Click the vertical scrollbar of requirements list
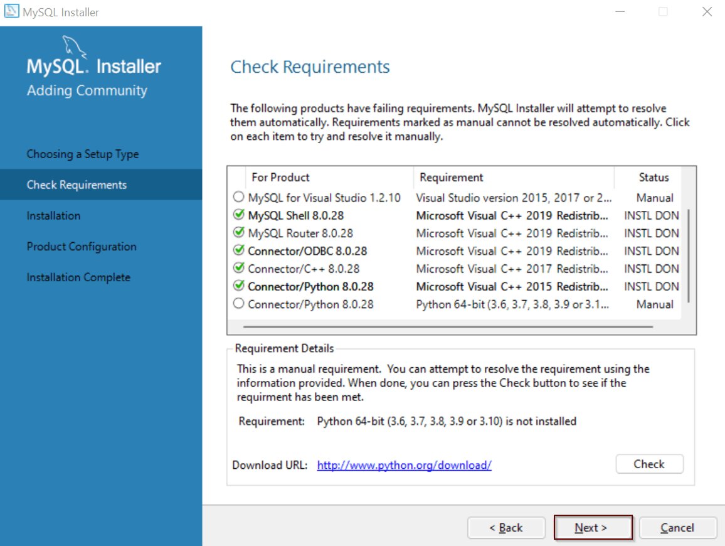 coord(689,256)
